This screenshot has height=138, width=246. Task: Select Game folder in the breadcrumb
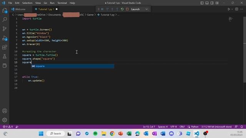90,15
